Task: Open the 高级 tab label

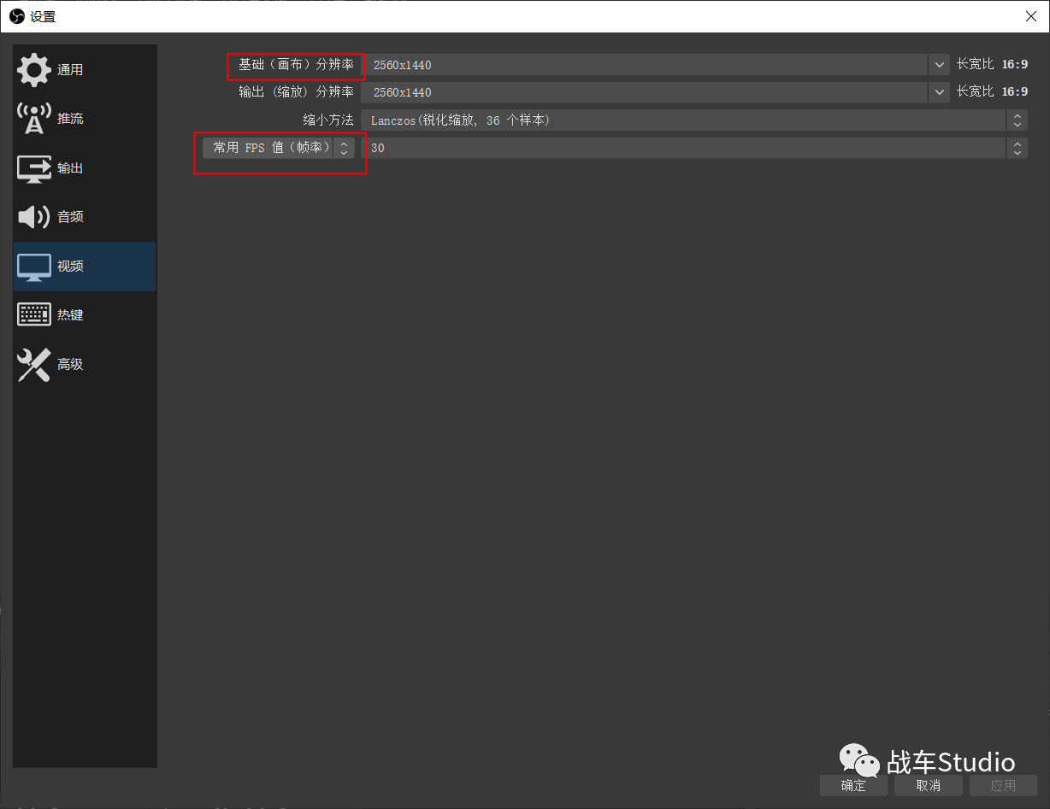Action: click(x=70, y=365)
